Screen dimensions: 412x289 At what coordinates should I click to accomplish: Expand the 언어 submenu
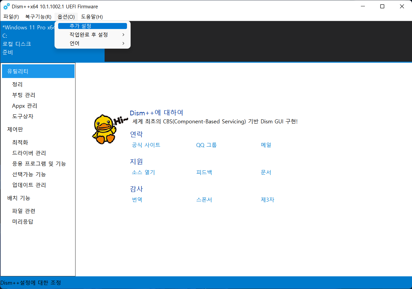[x=93, y=43]
